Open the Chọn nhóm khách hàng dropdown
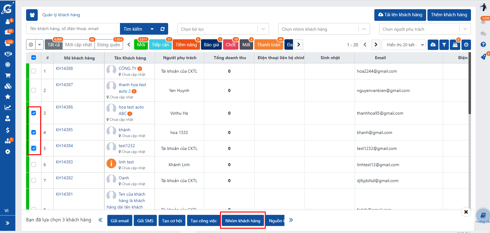This screenshot has width=490, height=233. [x=324, y=29]
